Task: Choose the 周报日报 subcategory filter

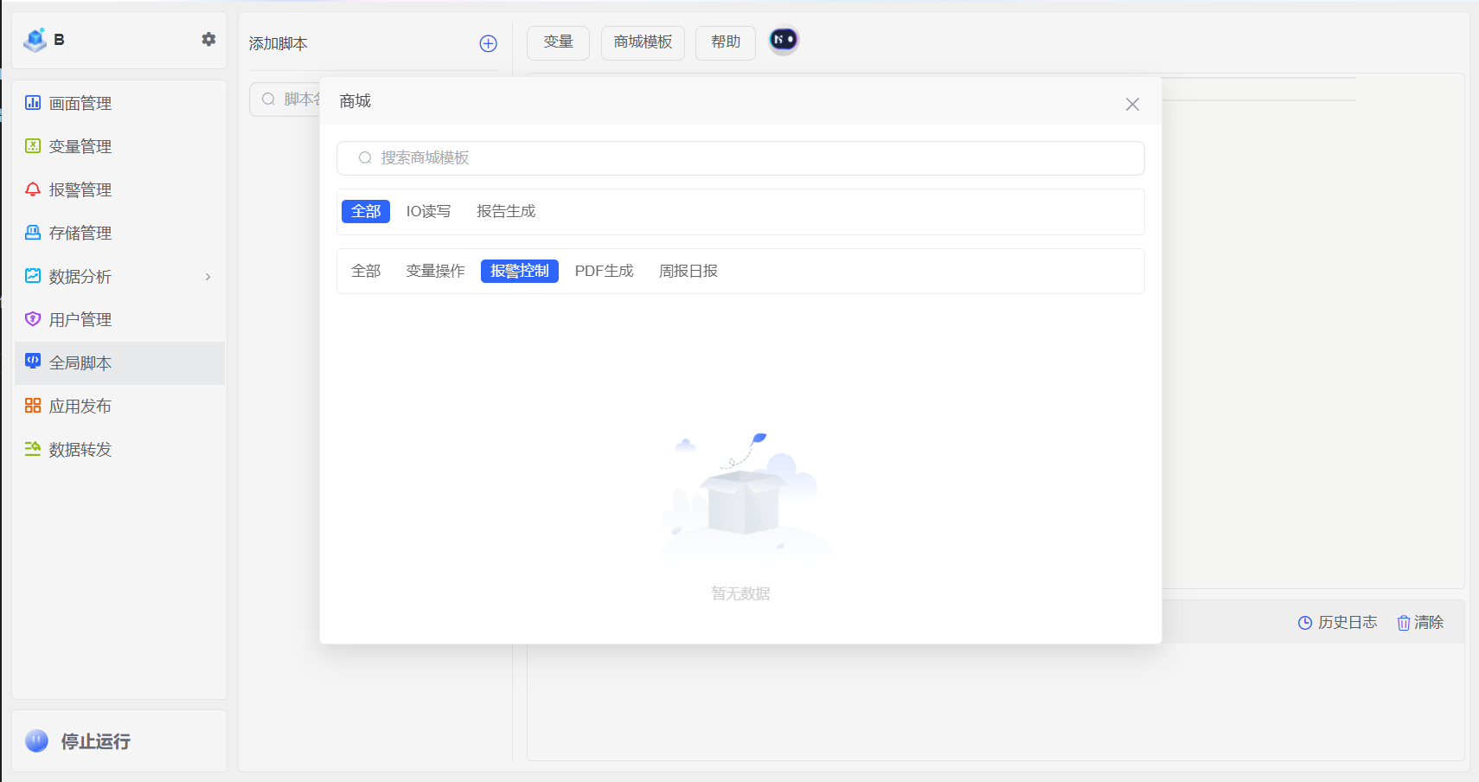Action: pyautogui.click(x=688, y=271)
